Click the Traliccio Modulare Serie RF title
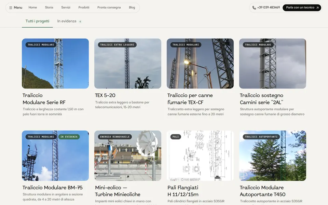Image resolution: width=328 pixels, height=205 pixels. [x=44, y=99]
